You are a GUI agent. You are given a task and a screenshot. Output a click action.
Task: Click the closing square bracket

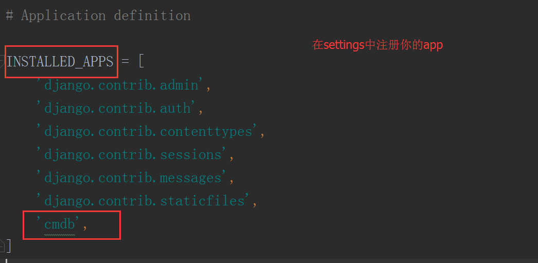tap(8, 246)
